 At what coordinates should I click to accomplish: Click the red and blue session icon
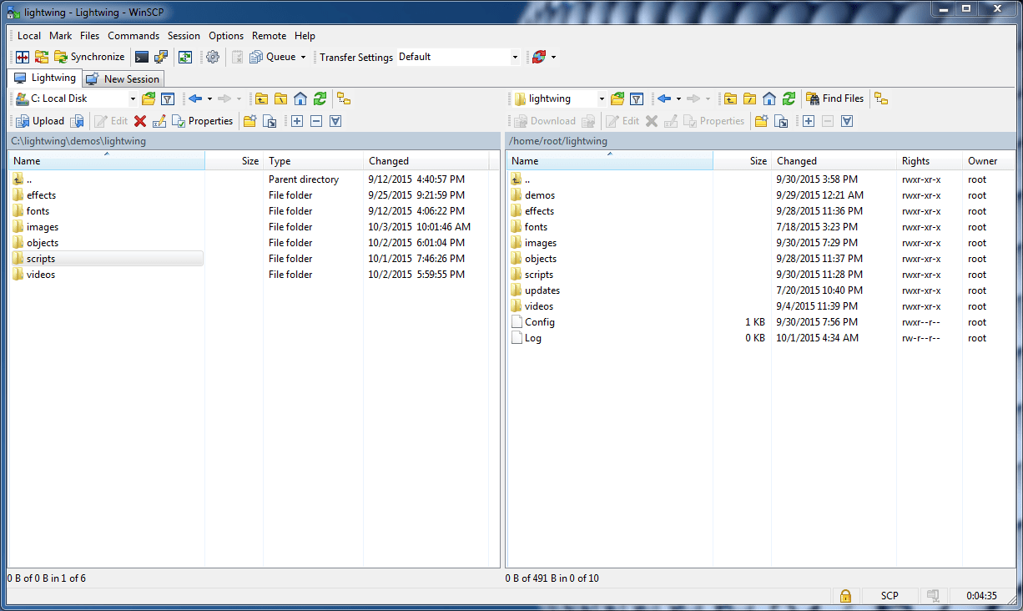point(539,57)
